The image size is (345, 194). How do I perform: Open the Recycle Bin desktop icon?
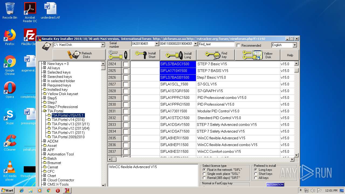click(10, 11)
